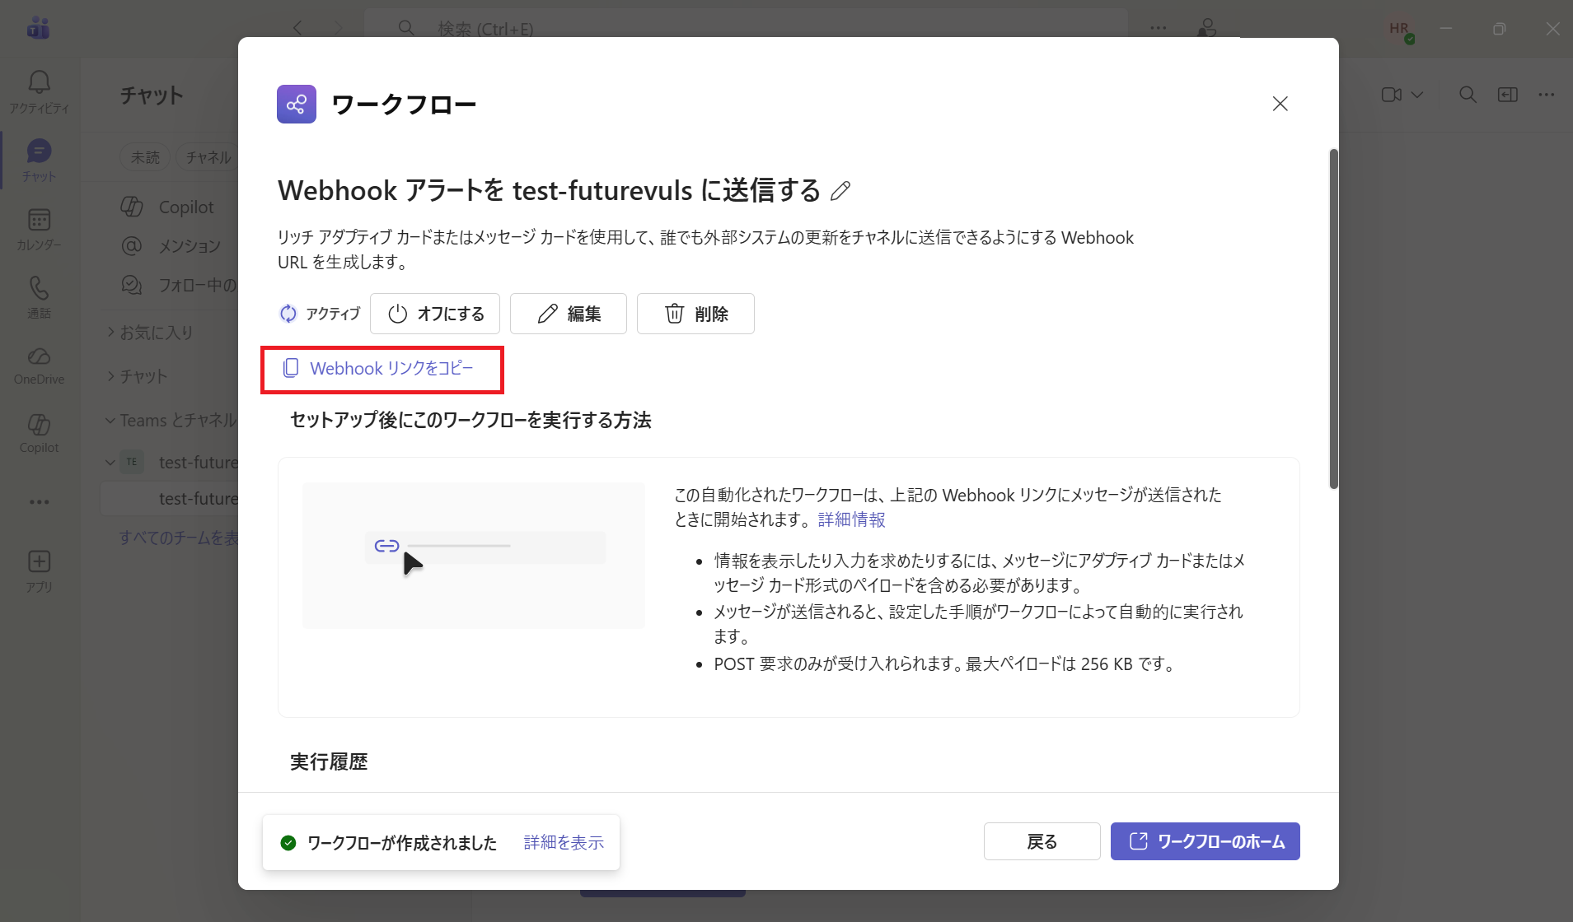Rename the workflow using the pencil icon
1573x922 pixels.
tap(840, 190)
